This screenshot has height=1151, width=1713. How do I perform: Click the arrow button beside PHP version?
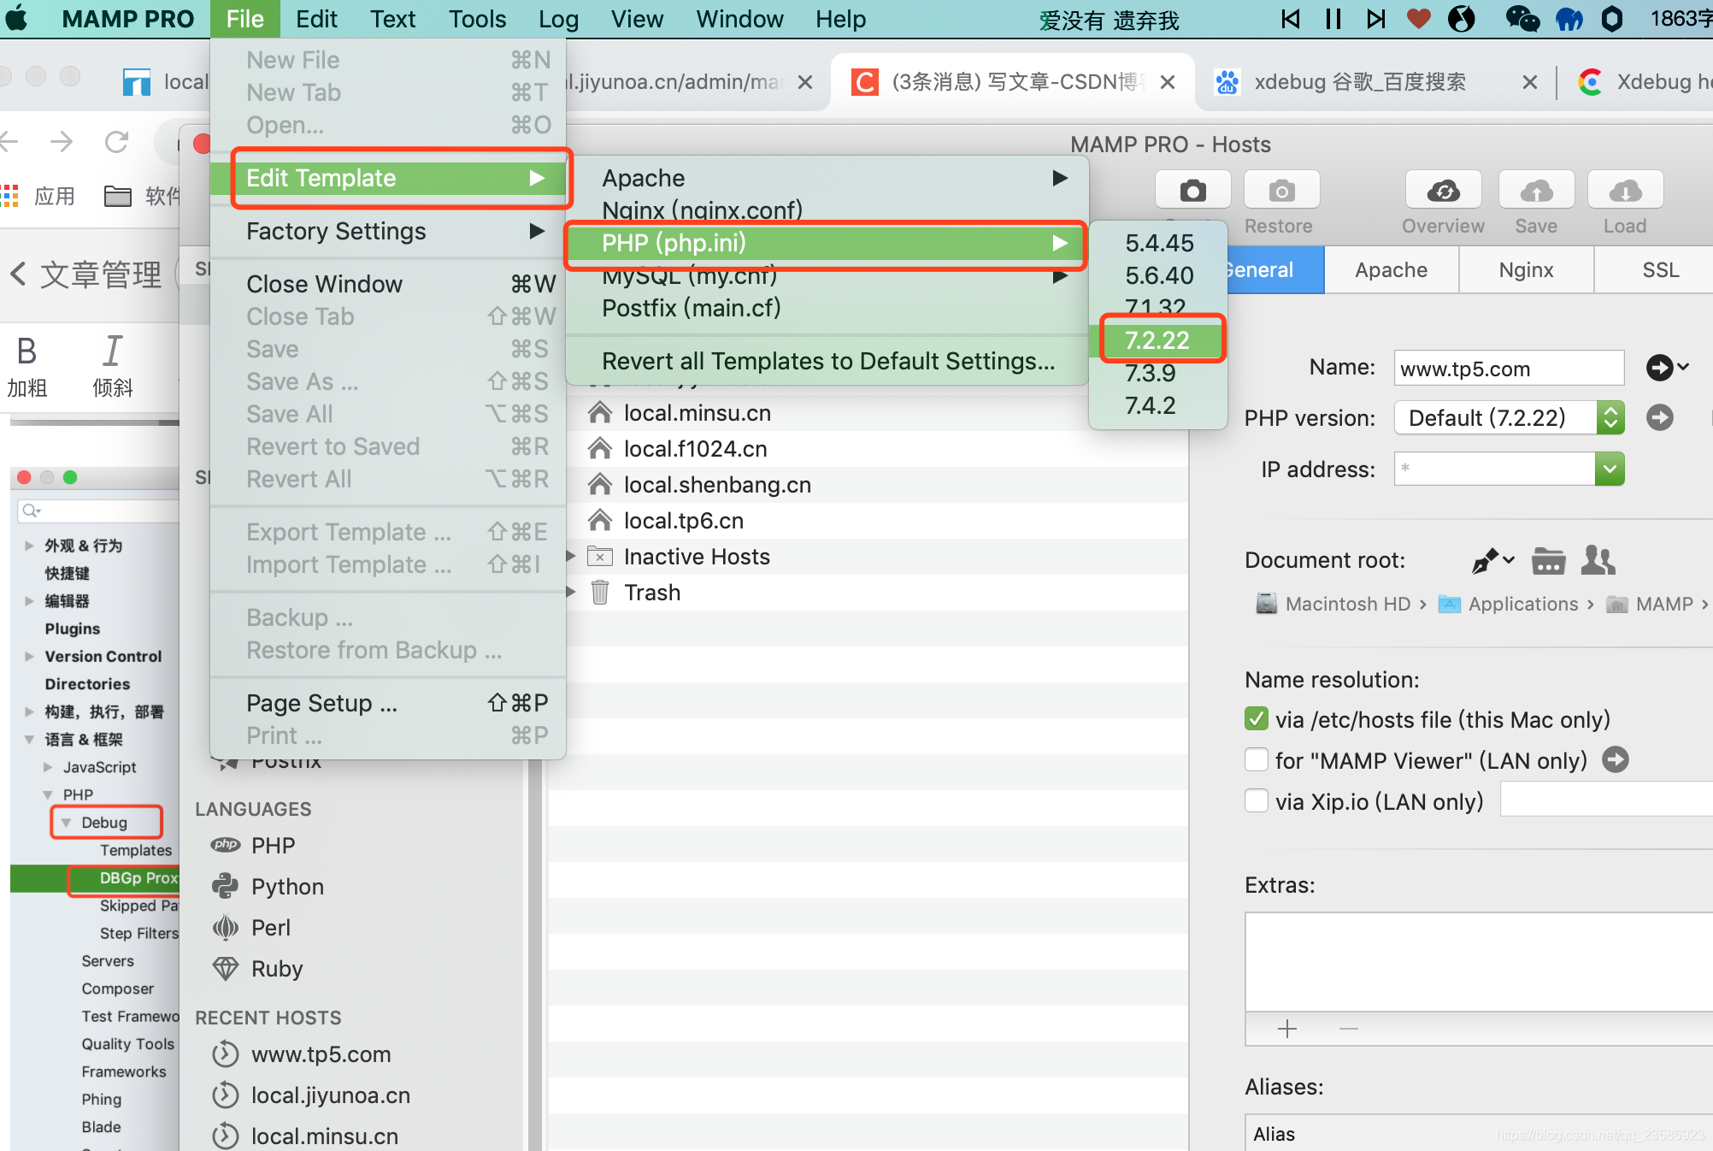click(x=1660, y=417)
